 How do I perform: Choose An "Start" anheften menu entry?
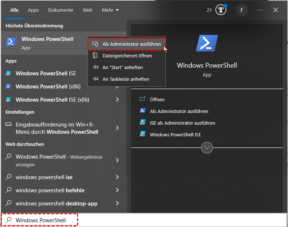pos(122,67)
